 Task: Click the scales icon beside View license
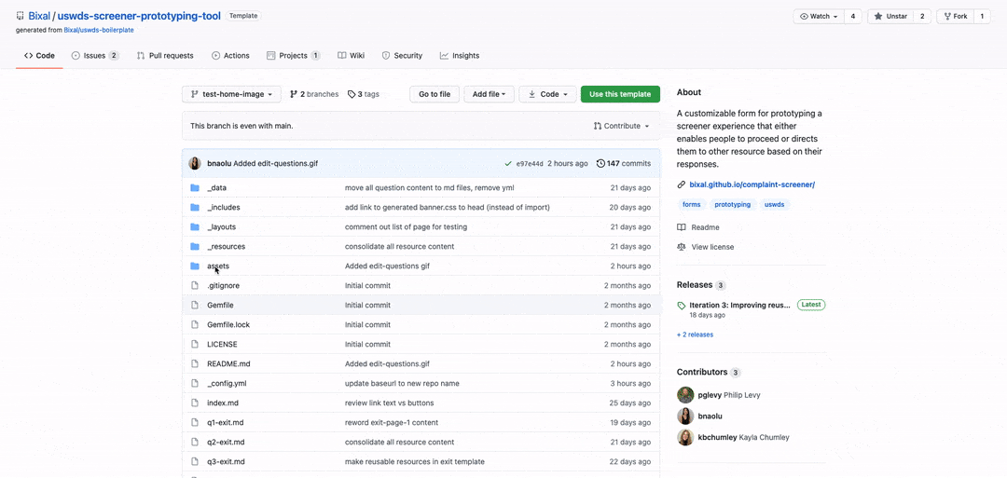point(682,247)
